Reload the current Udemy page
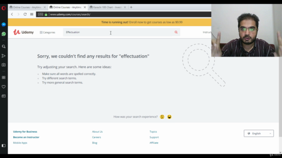282x158 pixels. pyautogui.click(x=25, y=14)
